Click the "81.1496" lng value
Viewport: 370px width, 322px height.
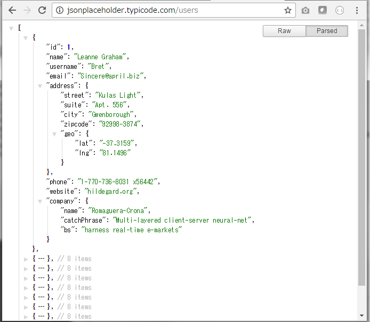[115, 153]
